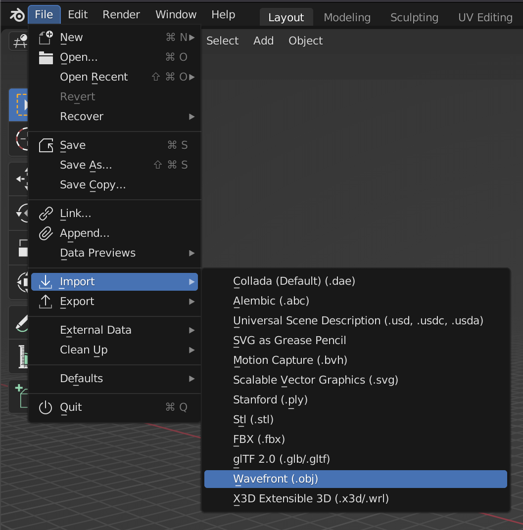Switch to the Sculpting workspace tab
523x530 pixels.
tap(414, 17)
